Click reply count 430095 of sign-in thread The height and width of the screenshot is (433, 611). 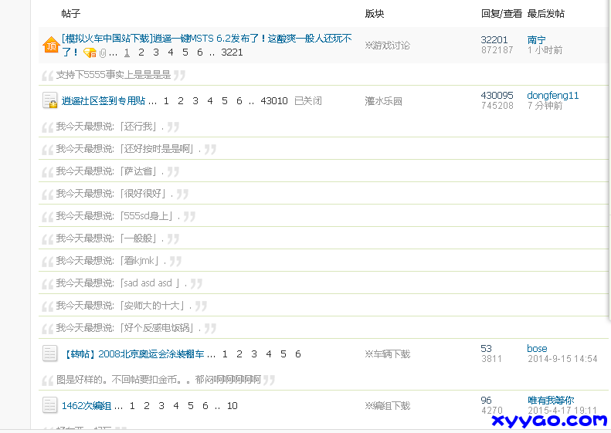[497, 96]
